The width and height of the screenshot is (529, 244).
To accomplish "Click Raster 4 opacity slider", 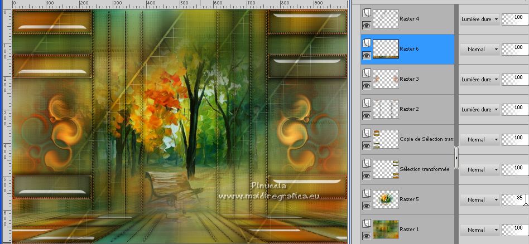I will tap(515, 19).
